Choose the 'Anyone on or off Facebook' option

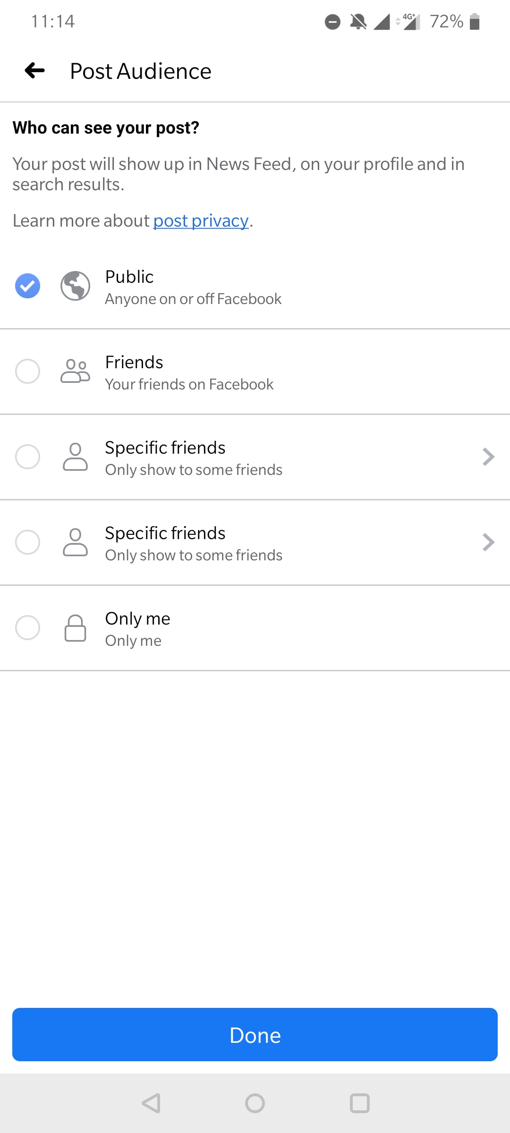point(193,299)
